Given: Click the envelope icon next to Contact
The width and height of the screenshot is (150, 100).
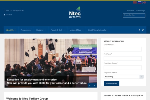Looking at the screenshot, I should (4, 15).
